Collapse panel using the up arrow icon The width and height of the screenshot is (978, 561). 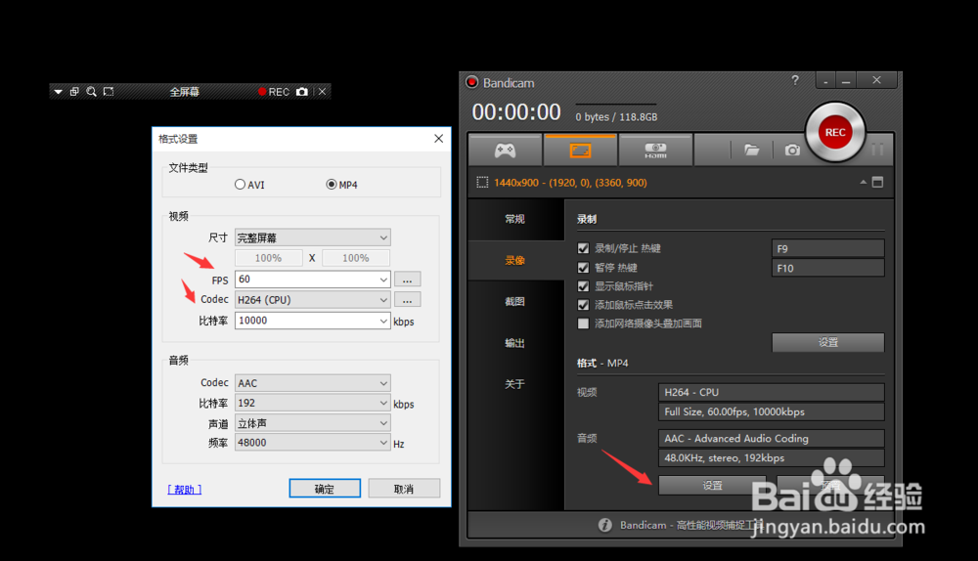864,183
